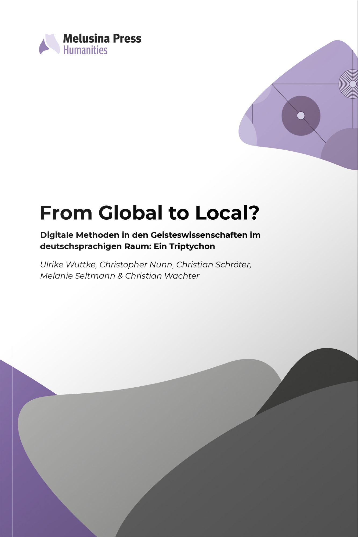Screen dimensions: 358x537
Task: Click author name Christian Schröter
Action: (x=214, y=265)
